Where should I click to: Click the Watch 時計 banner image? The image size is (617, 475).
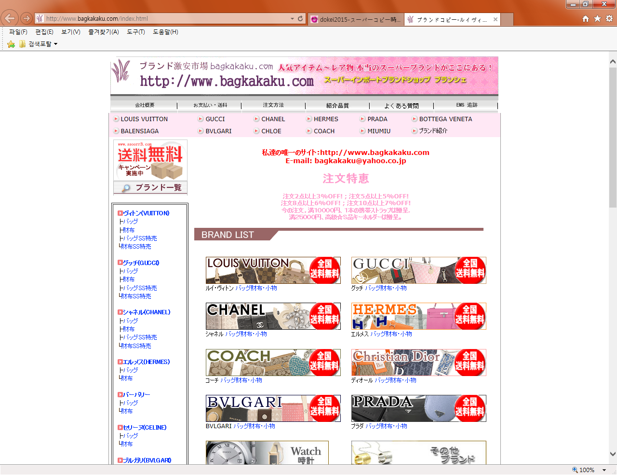pyautogui.click(x=268, y=453)
